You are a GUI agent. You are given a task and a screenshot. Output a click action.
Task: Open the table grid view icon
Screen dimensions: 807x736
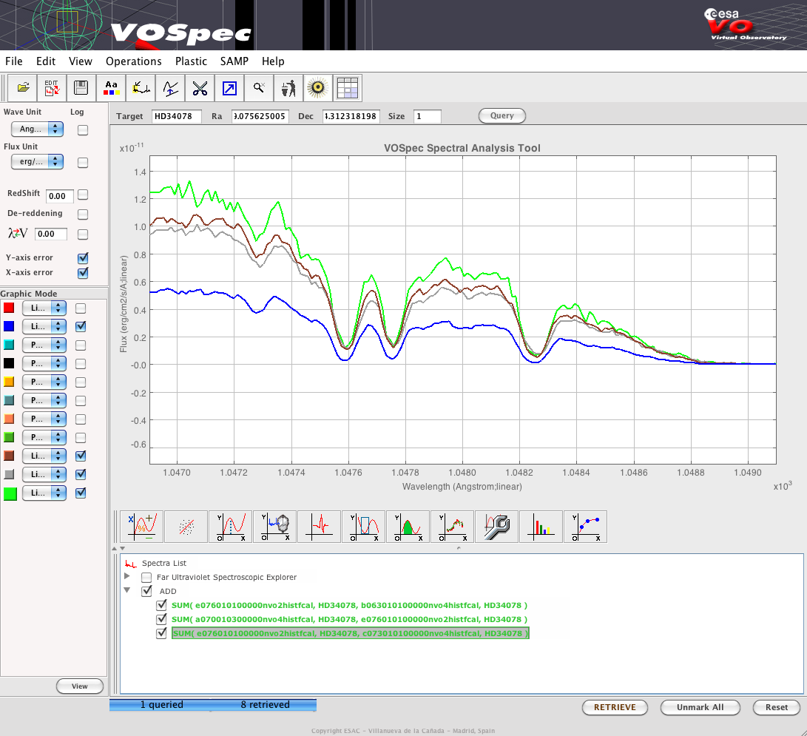(348, 88)
